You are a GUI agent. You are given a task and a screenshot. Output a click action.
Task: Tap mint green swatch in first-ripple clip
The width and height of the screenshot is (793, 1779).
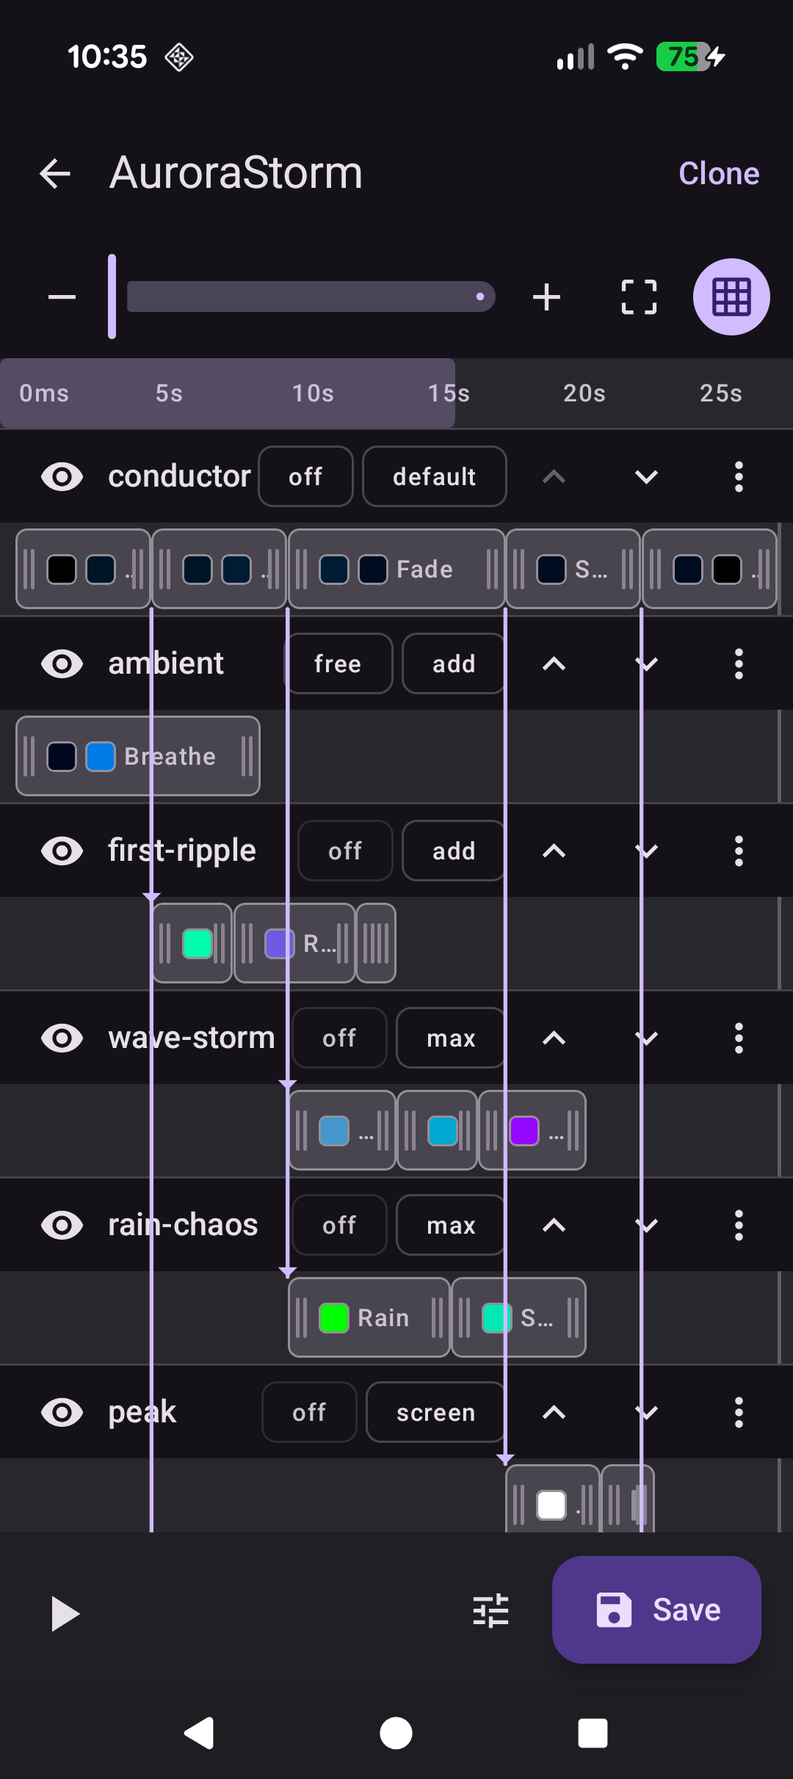pyautogui.click(x=198, y=944)
